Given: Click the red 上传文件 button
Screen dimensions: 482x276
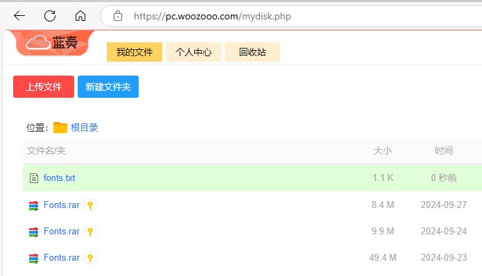Looking at the screenshot, I should coord(44,87).
